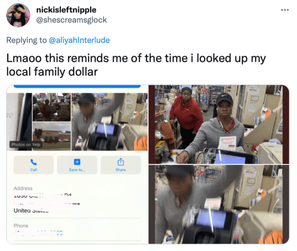Click the Call button label
Image resolution: width=297 pixels, height=251 pixels.
(34, 170)
